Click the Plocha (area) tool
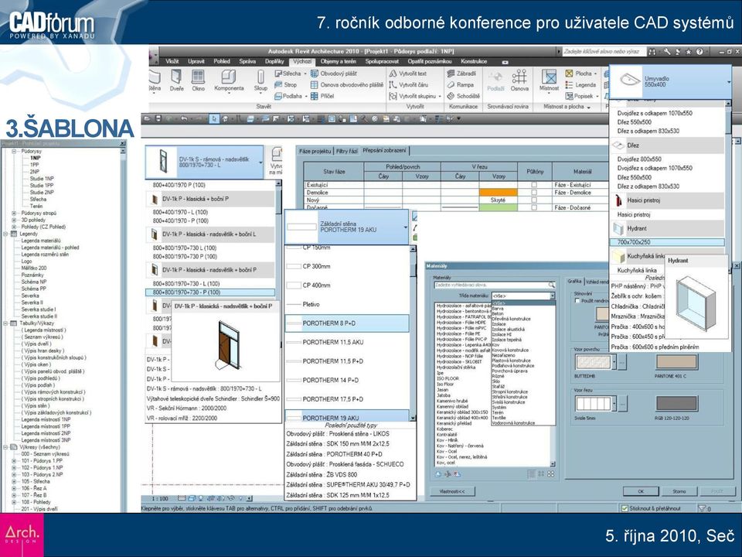Image resolution: width=742 pixels, height=557 pixels. (x=581, y=73)
